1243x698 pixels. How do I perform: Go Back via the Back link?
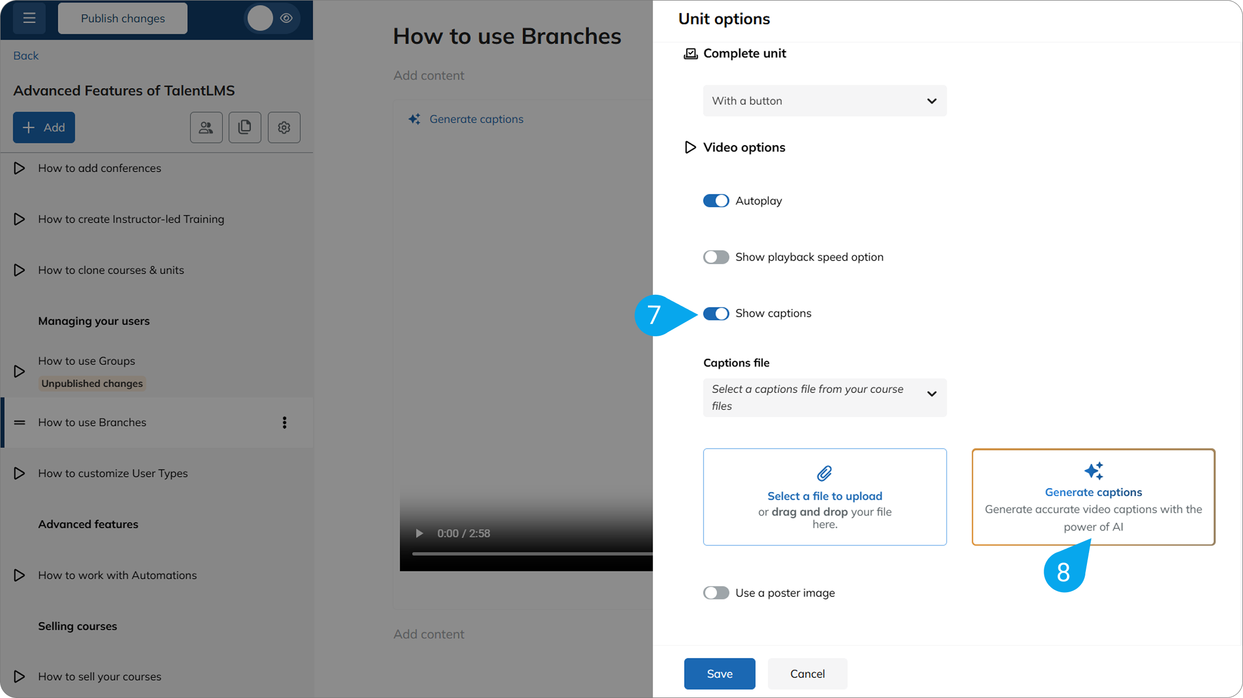coord(26,56)
